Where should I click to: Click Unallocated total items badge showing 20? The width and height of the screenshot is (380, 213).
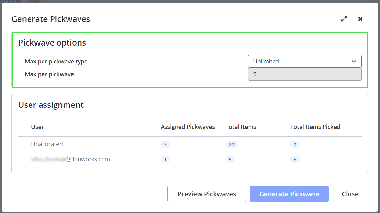tap(231, 145)
